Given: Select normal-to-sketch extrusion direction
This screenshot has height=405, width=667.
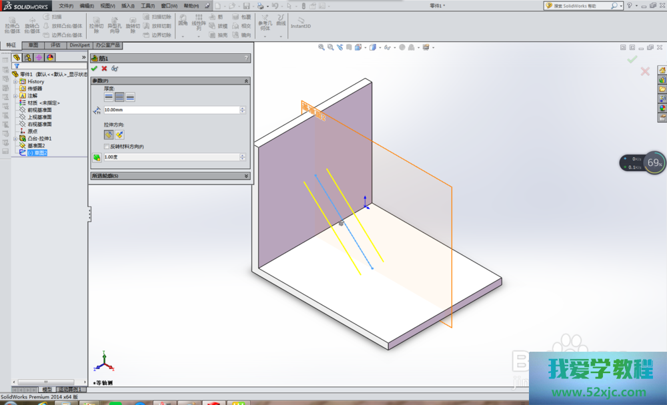Looking at the screenshot, I should pos(119,135).
